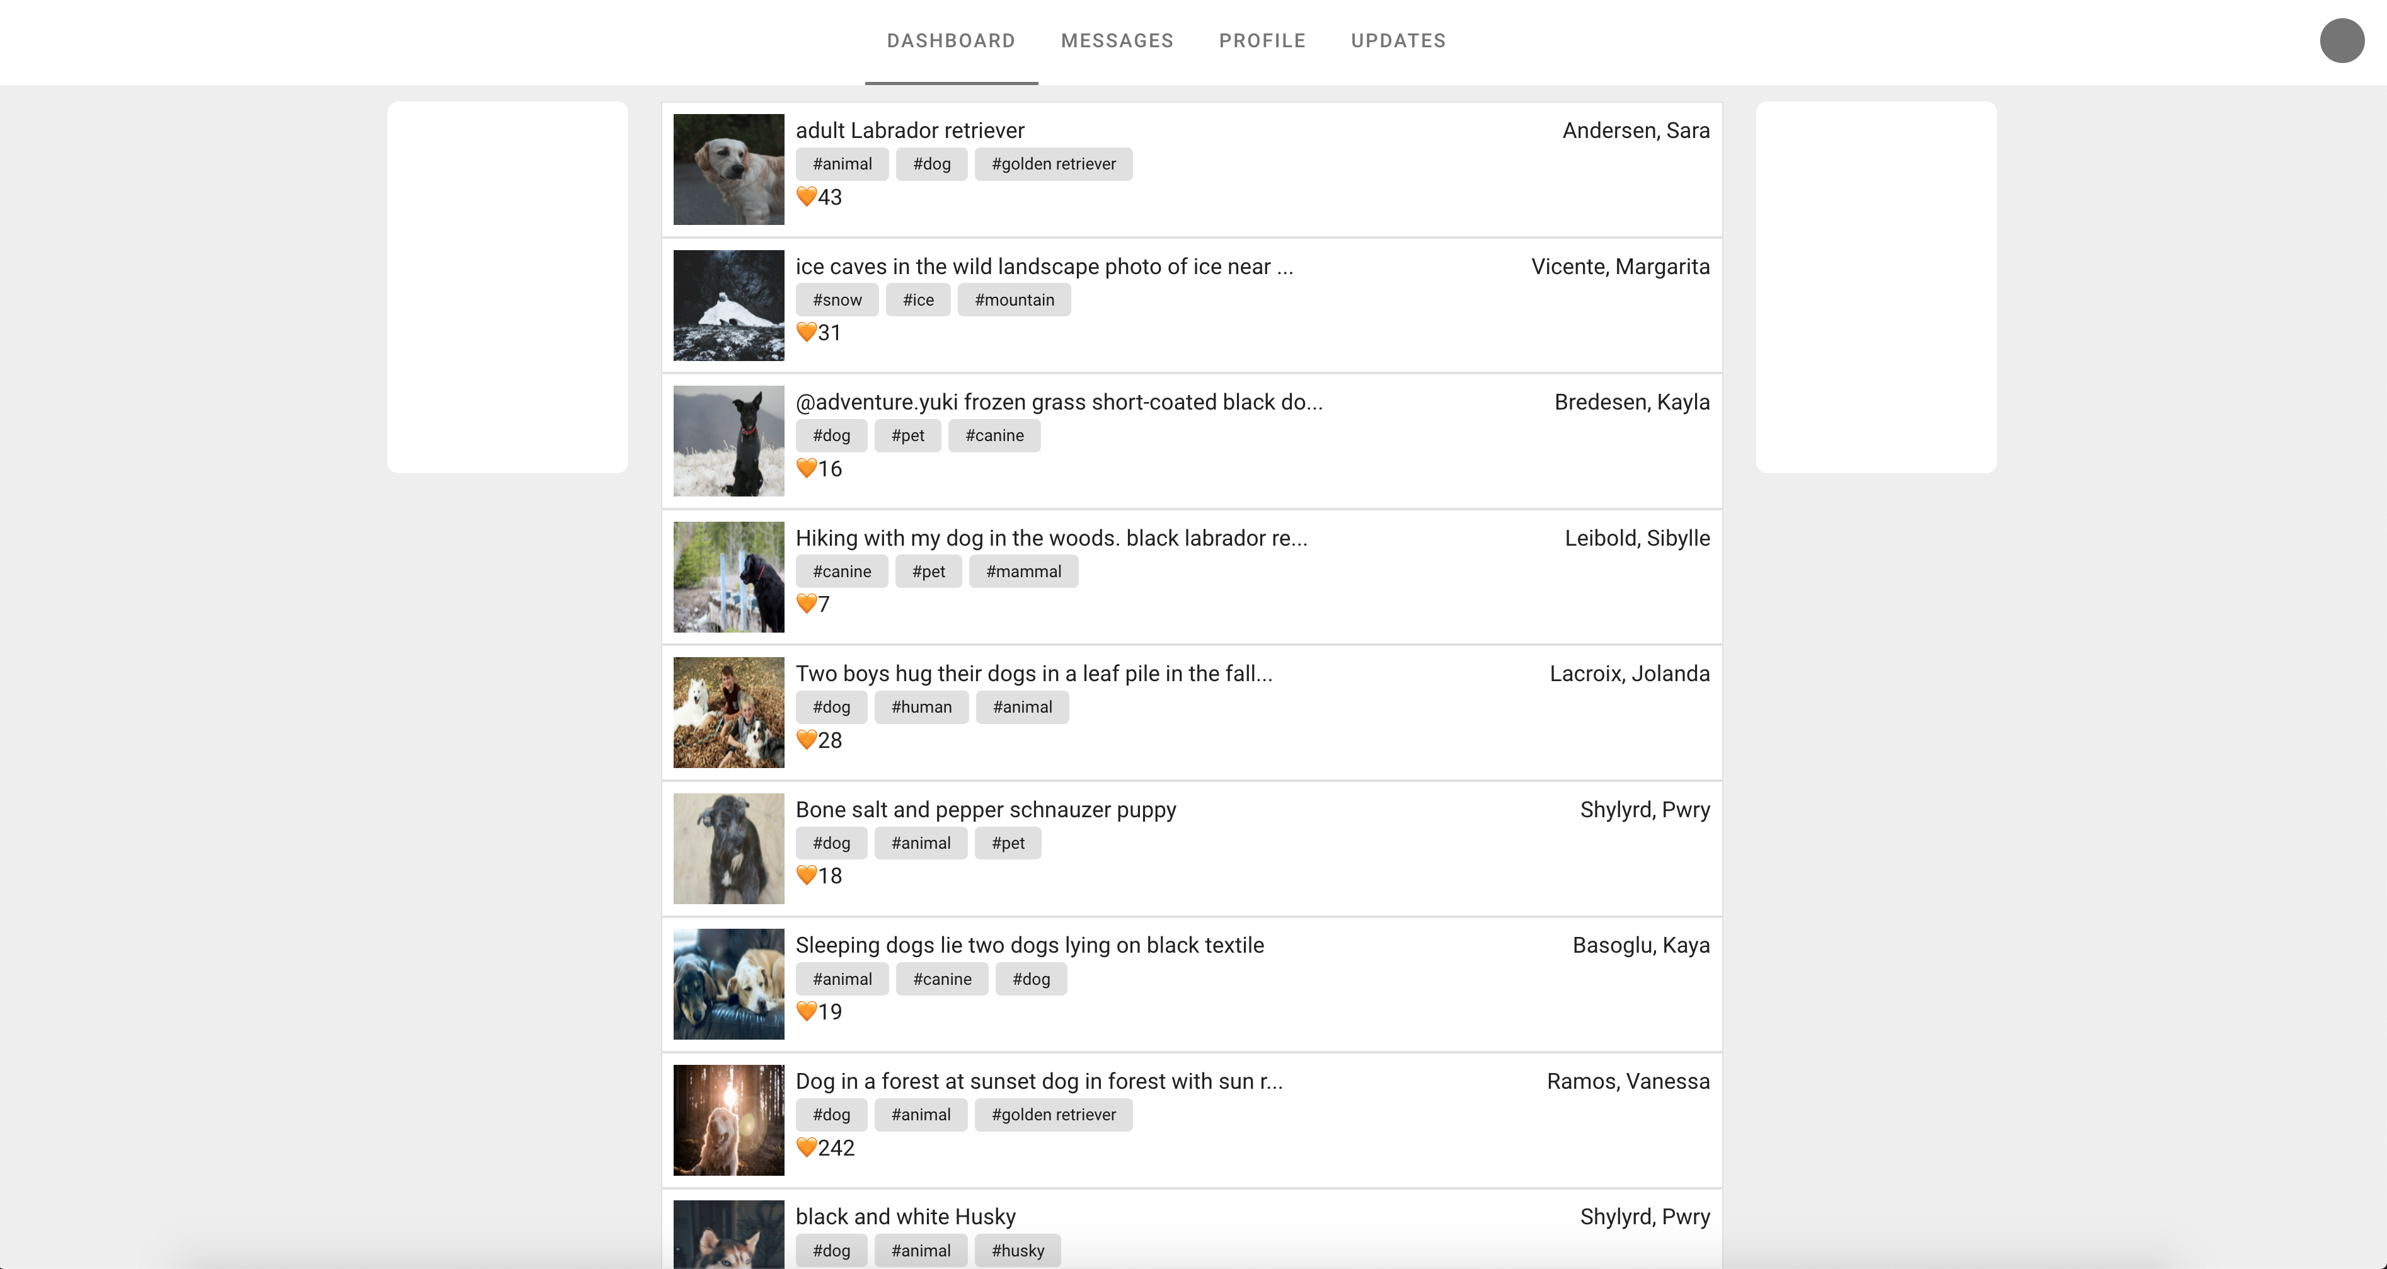Click heart icon showing 242 likes
This screenshot has width=2387, height=1269.
tap(806, 1147)
